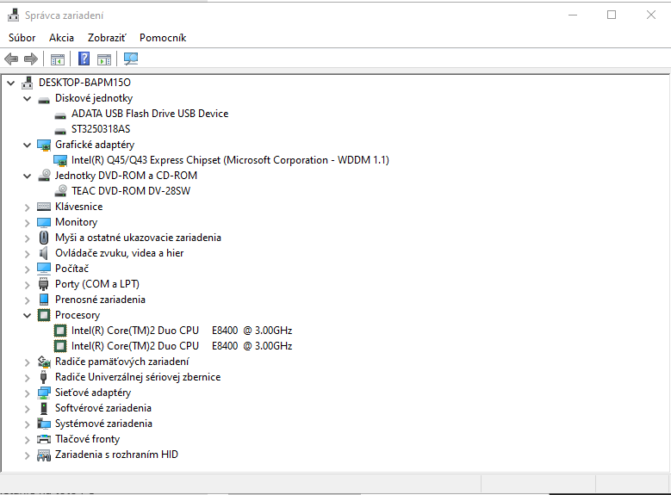Select the Softvérové zariadenia label
This screenshot has height=495, width=671.
tap(103, 408)
